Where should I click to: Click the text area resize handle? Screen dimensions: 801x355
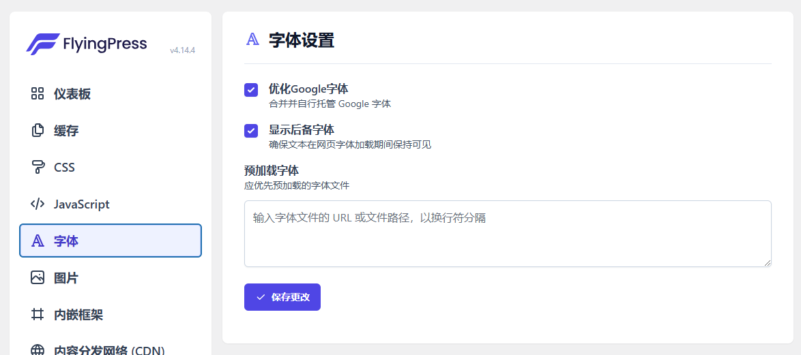tap(768, 263)
